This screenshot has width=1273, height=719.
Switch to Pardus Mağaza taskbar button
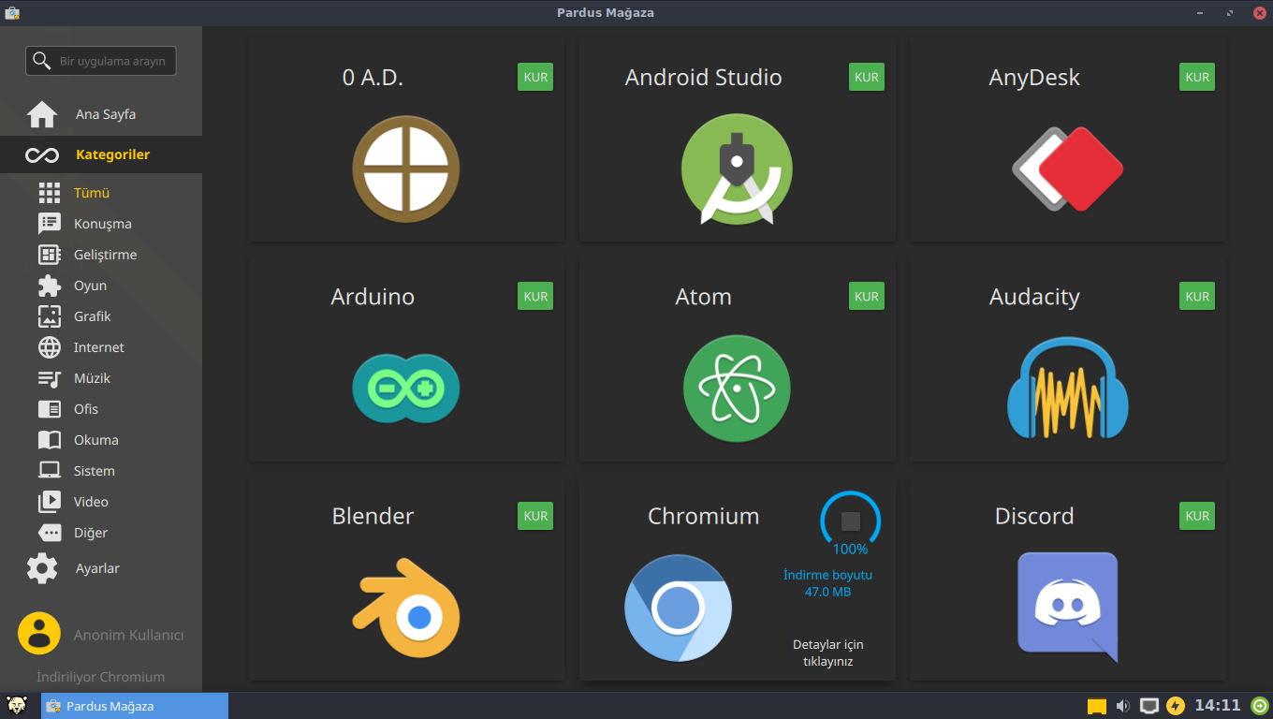click(135, 706)
